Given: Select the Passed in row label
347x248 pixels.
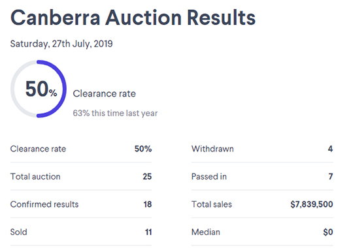Looking at the screenshot, I should (x=209, y=176).
